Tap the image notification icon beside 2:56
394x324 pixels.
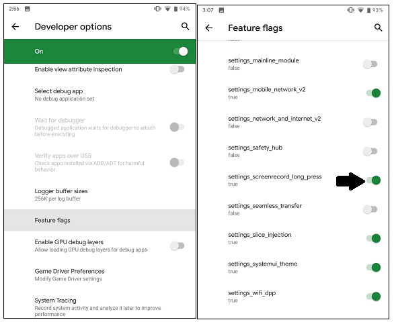[x=28, y=9]
